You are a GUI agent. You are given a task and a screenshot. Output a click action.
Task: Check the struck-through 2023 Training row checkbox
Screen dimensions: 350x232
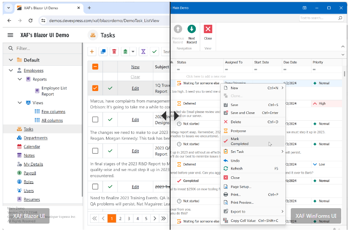click(x=95, y=186)
